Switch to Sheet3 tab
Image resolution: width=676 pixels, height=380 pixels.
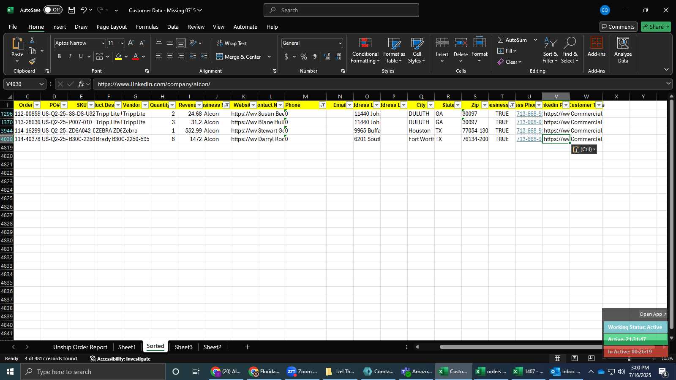pyautogui.click(x=183, y=347)
